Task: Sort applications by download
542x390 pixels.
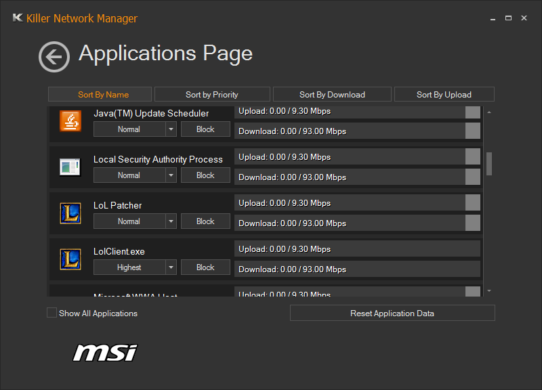Action: pos(332,94)
